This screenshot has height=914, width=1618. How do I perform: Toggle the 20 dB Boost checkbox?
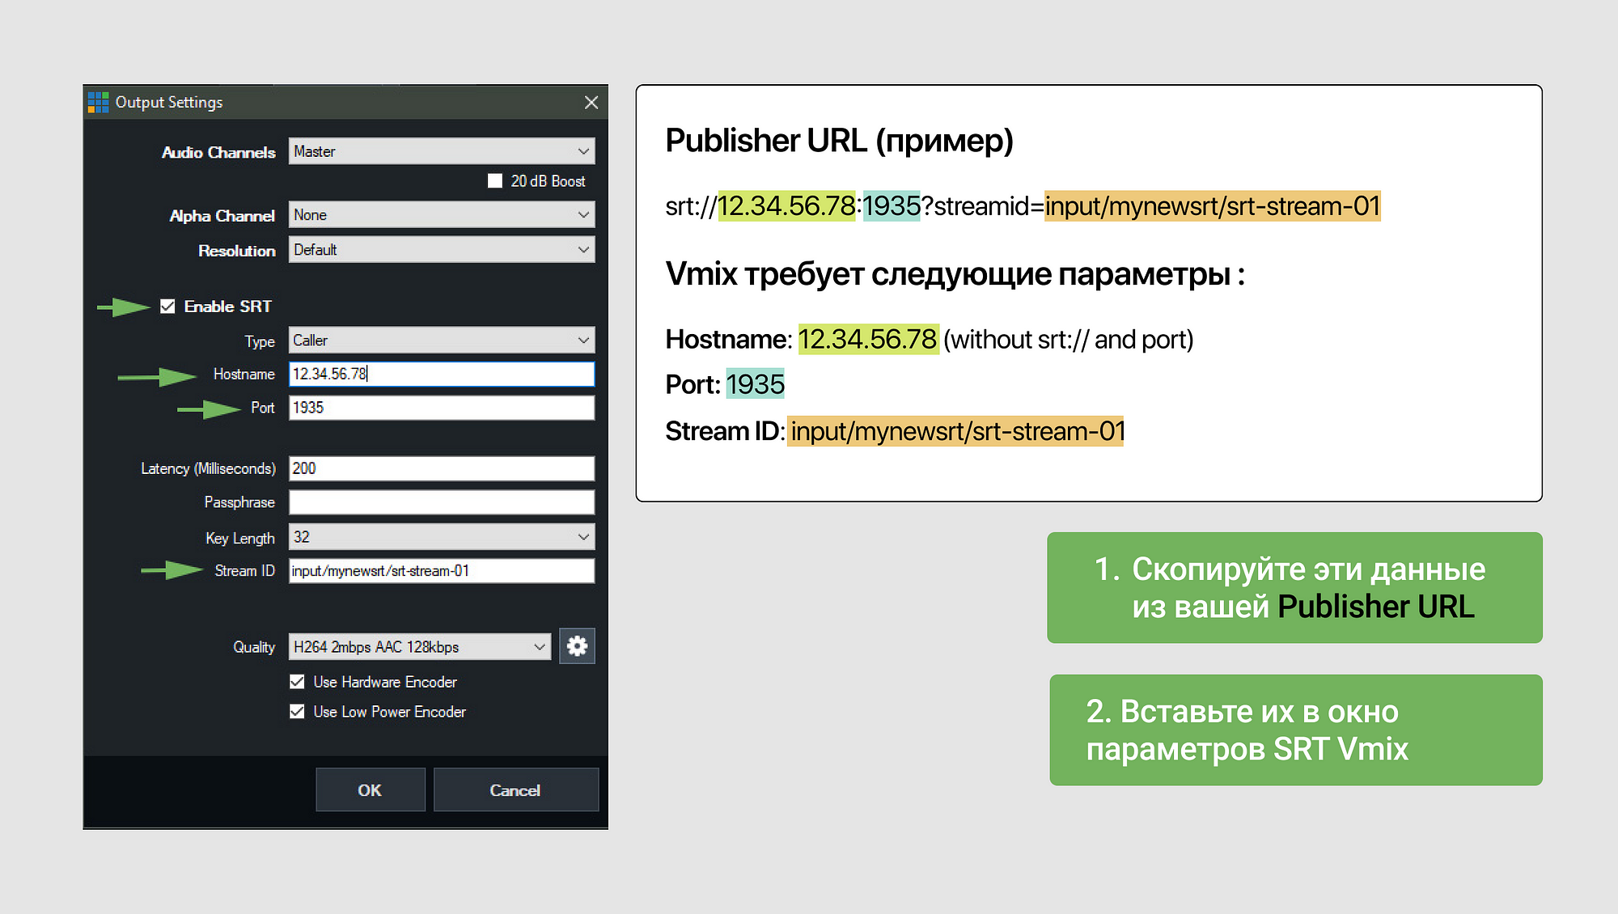pos(495,180)
